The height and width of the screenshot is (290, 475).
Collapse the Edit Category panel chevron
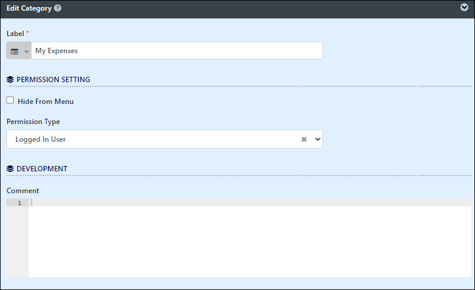pos(464,7)
